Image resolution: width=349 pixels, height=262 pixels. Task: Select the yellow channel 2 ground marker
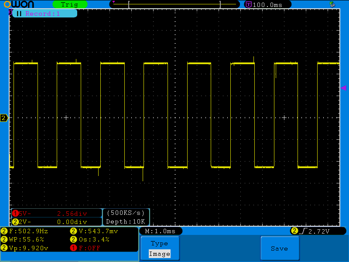coord(4,118)
